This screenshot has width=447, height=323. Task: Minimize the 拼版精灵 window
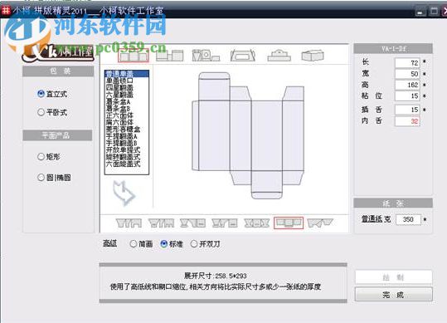pyautogui.click(x=420, y=12)
